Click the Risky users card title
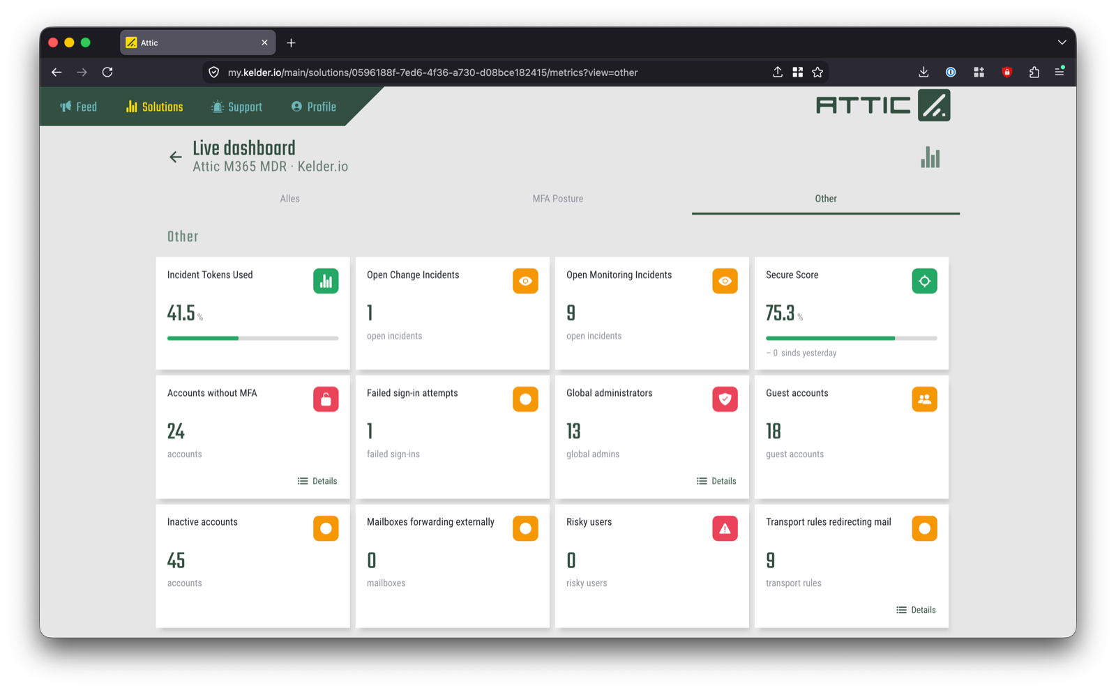 [589, 522]
